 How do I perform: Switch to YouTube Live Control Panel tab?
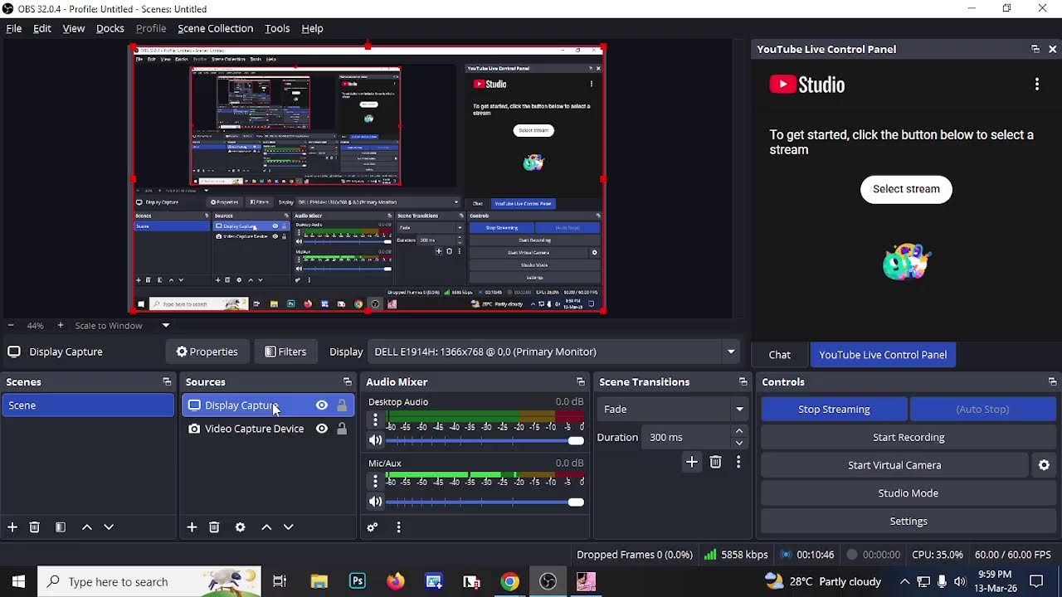pyautogui.click(x=883, y=355)
